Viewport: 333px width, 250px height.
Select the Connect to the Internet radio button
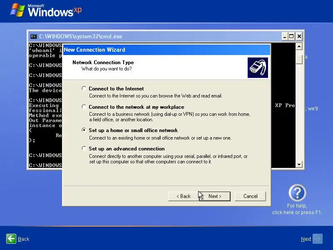[x=84, y=88]
